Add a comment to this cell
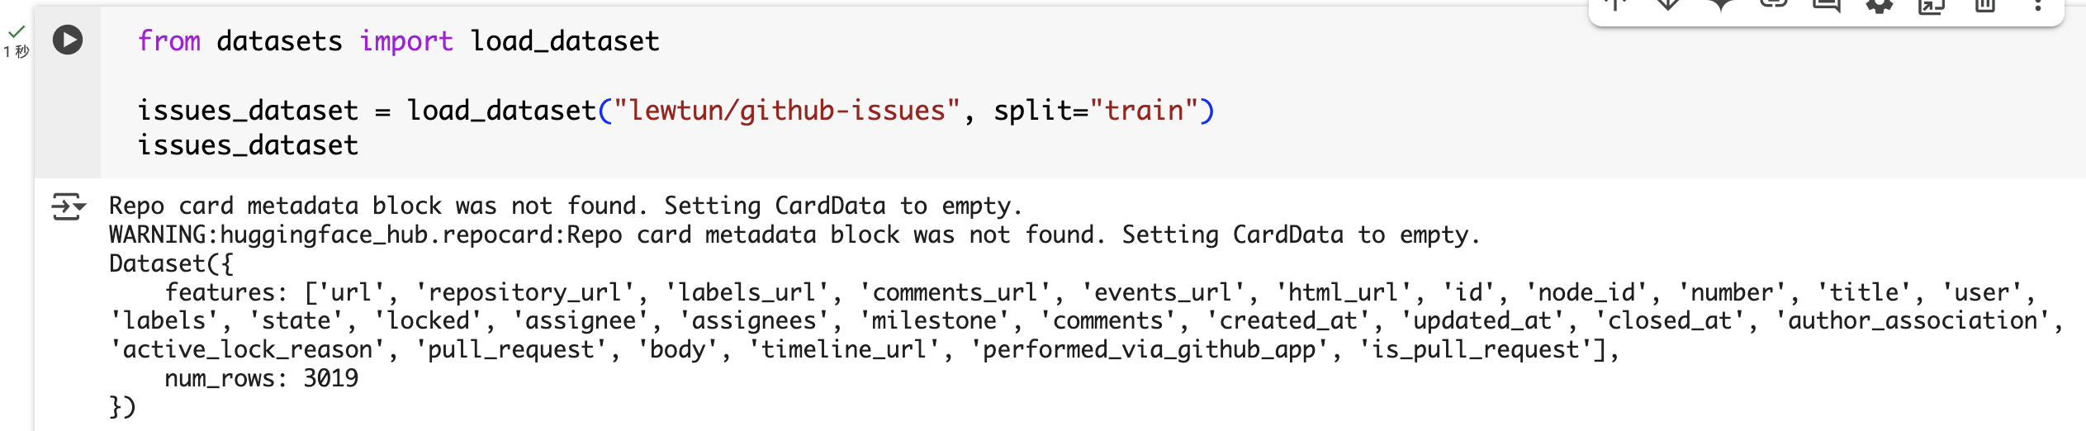This screenshot has height=431, width=2086. pyautogui.click(x=1827, y=5)
